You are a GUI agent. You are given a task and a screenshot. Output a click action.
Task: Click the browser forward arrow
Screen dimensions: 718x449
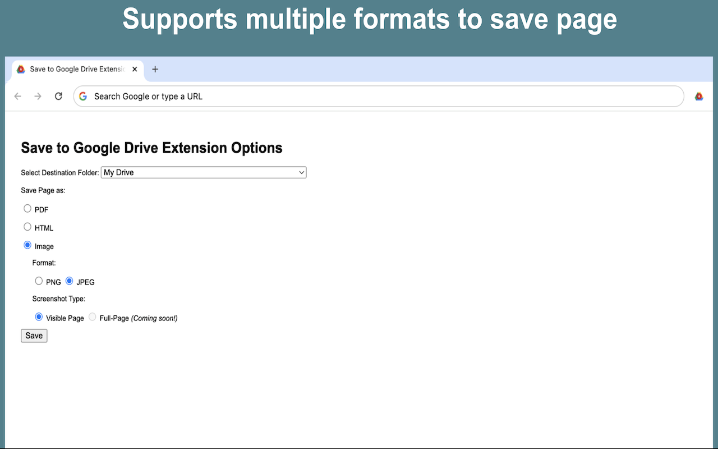pos(38,97)
